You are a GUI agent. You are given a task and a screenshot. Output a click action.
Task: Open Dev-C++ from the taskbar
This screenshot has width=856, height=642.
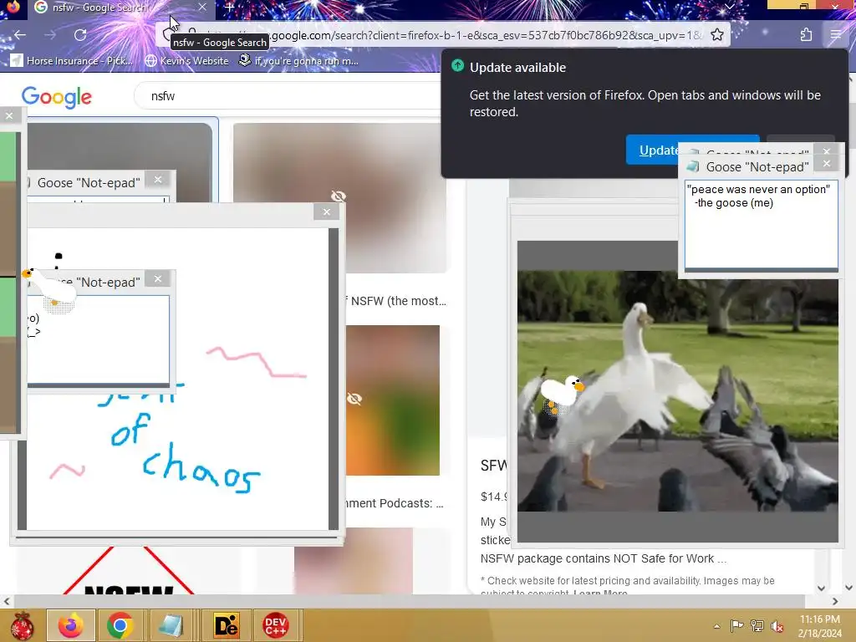coord(275,625)
